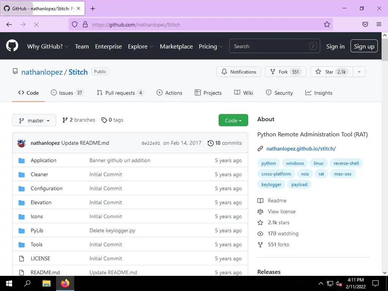Open the green Code dropdown
This screenshot has height=291, width=388.
[x=233, y=120]
